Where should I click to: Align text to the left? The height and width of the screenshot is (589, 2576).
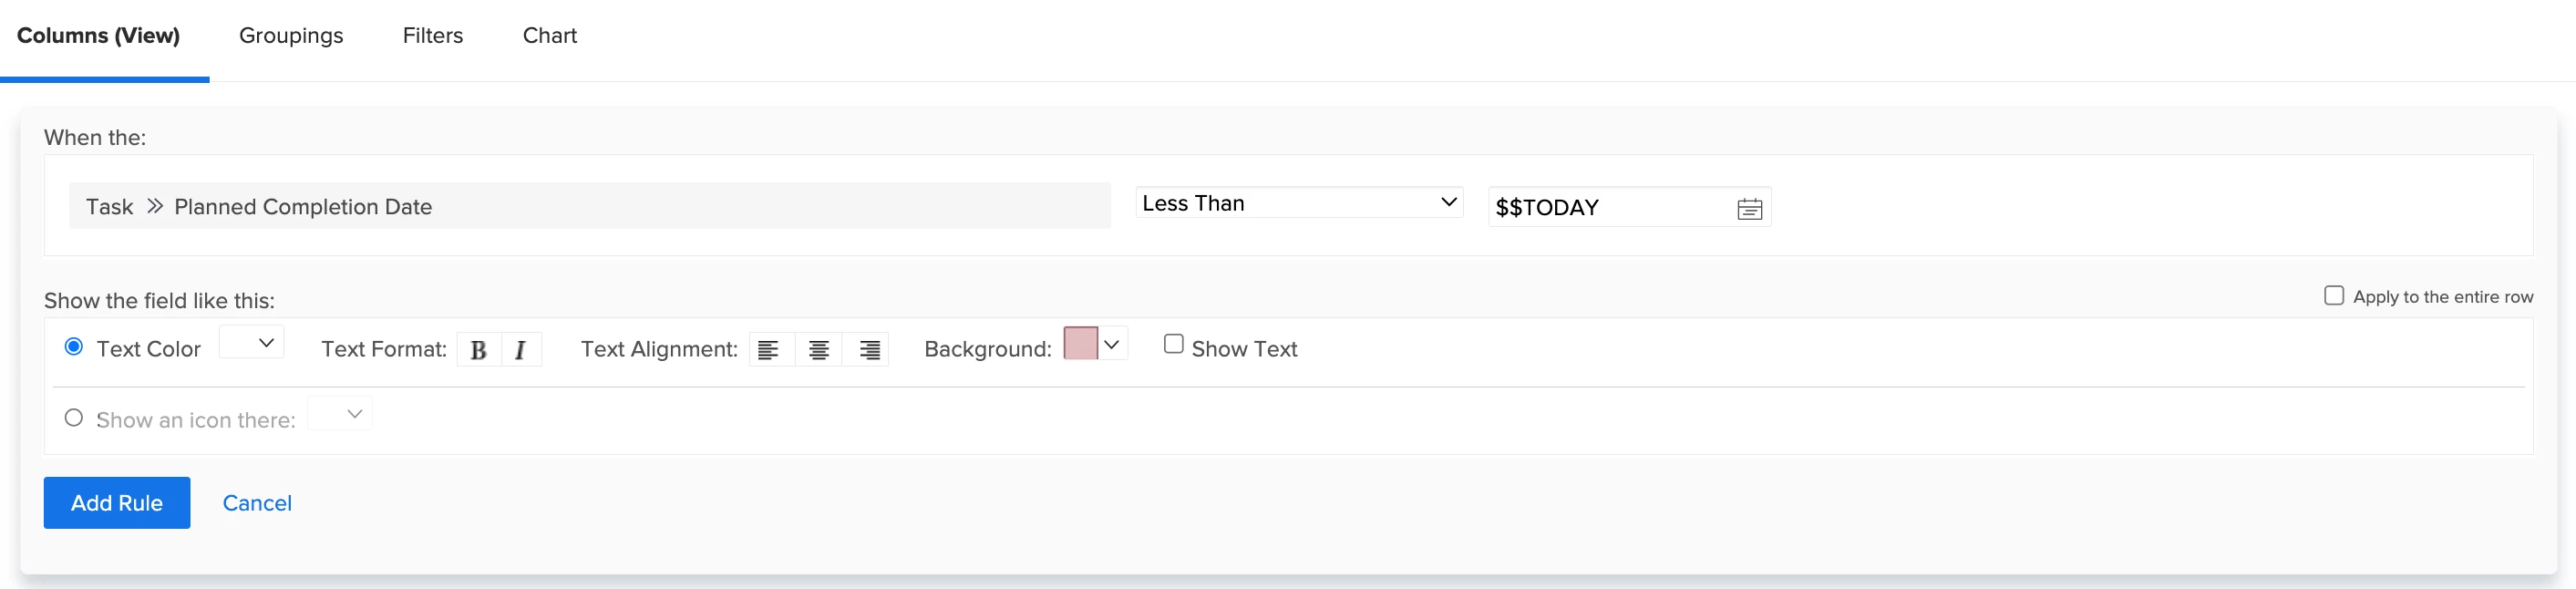pos(768,350)
